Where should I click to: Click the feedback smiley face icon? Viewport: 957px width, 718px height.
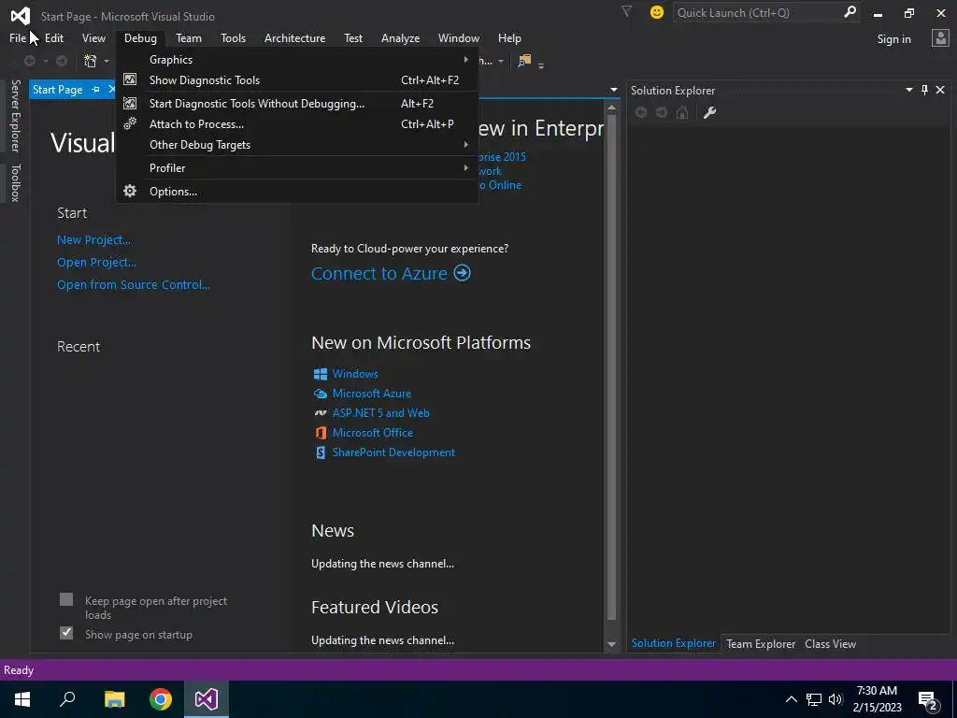657,12
